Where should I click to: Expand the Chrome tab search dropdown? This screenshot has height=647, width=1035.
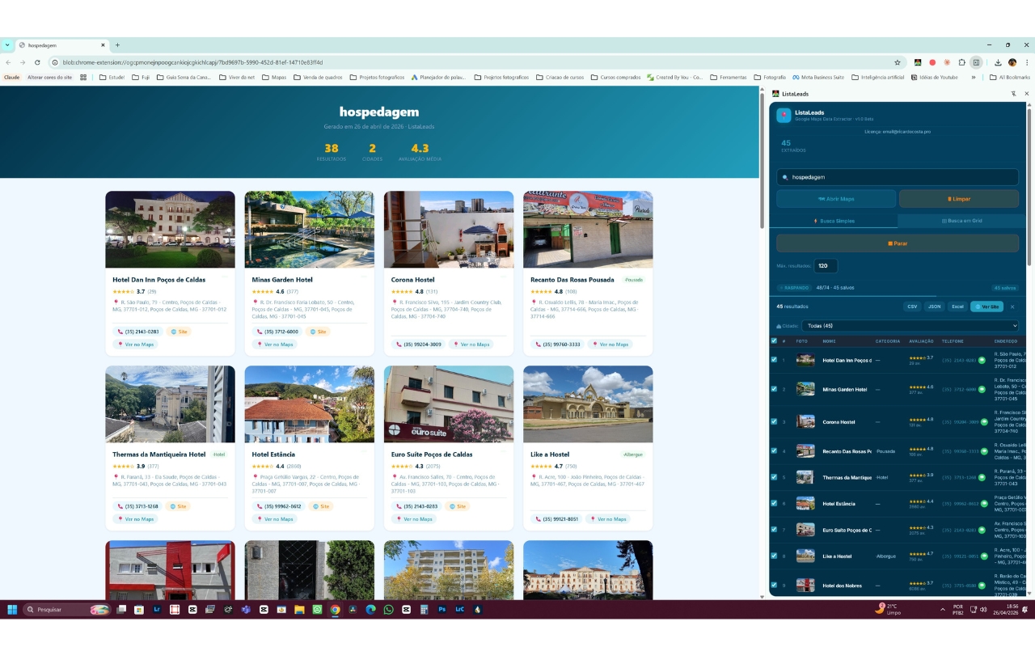7,45
